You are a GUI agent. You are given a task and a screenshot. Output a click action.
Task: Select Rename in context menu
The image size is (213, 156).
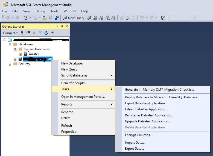[x=83, y=112]
